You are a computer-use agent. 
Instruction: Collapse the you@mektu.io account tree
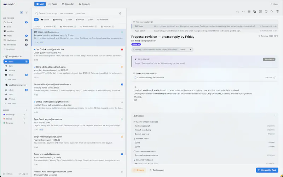[x=4, y=56]
